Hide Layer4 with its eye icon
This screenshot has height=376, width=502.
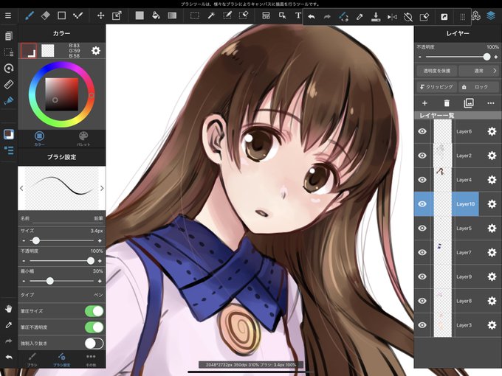422,180
